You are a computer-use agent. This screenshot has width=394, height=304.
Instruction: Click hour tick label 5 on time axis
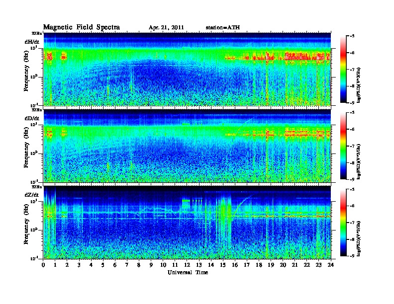click(103, 265)
